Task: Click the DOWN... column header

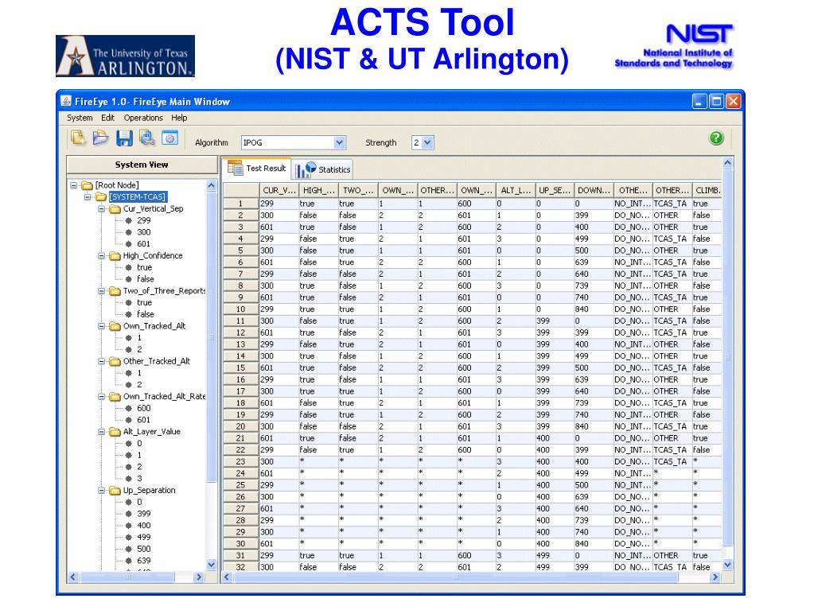Action: pos(594,190)
